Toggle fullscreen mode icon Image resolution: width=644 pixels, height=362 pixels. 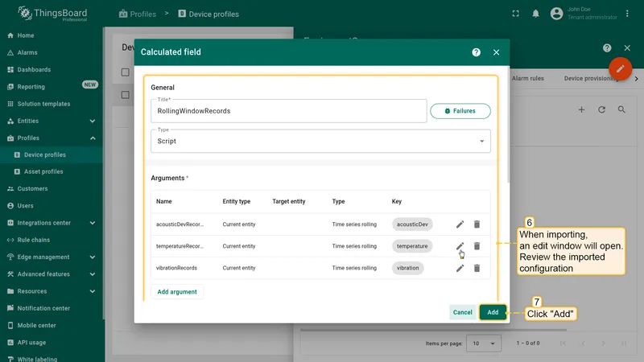(515, 14)
